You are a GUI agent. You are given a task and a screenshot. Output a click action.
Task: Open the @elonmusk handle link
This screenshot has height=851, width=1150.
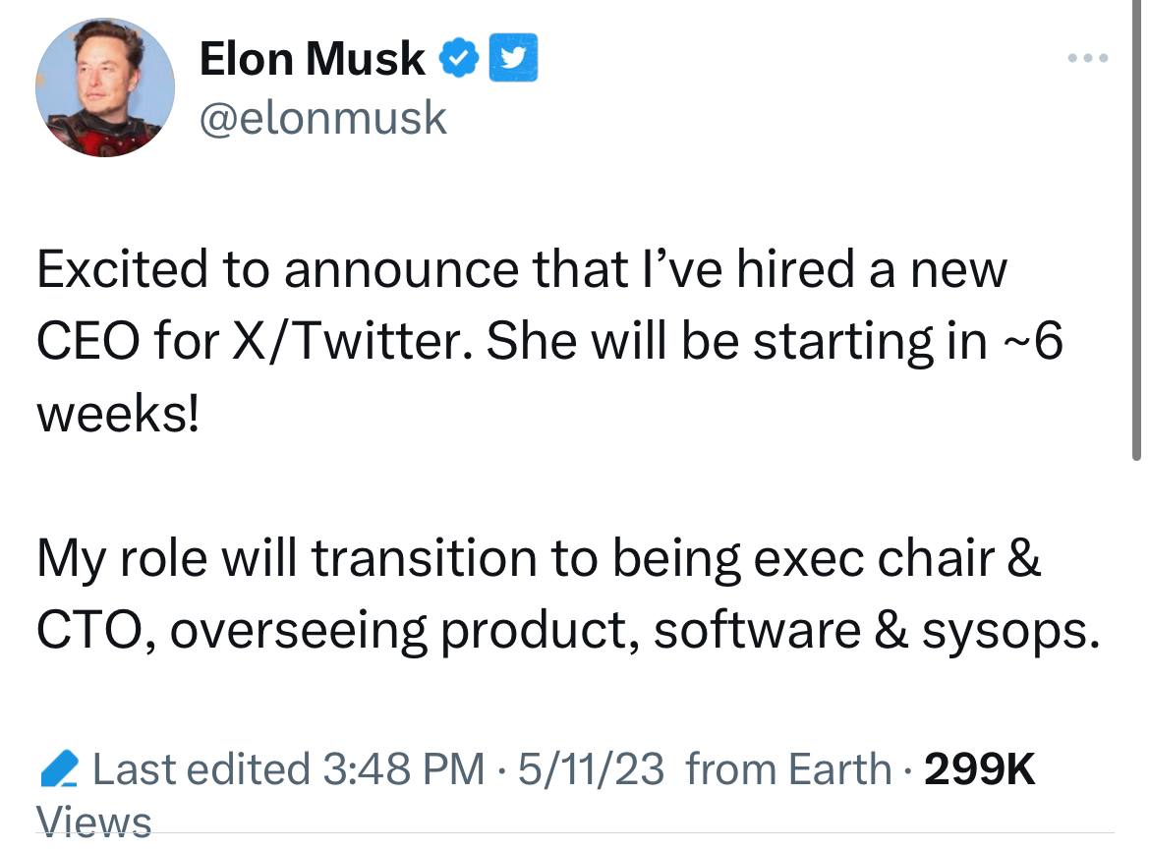point(322,118)
